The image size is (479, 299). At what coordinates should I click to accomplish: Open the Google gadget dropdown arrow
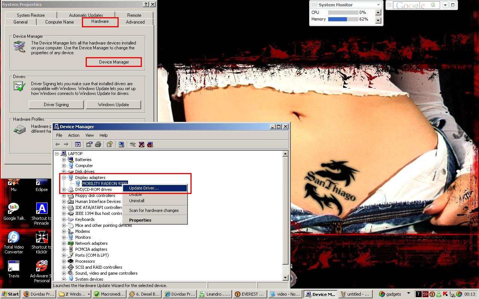coord(445,5)
